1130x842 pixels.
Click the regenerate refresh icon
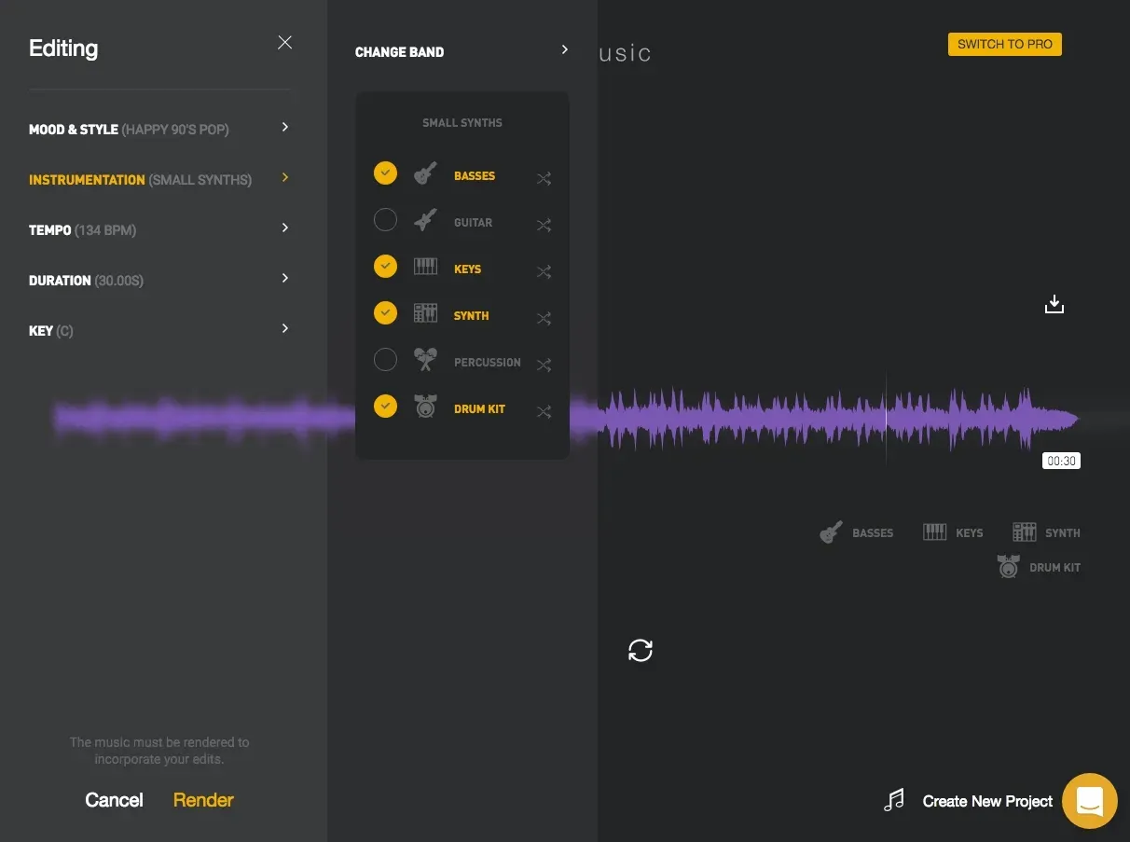[x=641, y=651]
